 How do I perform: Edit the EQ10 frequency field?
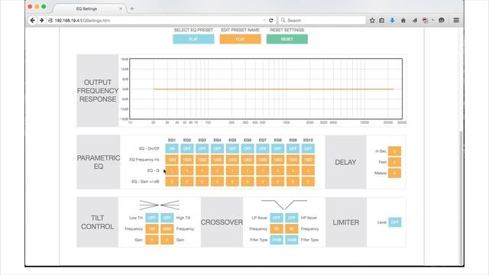[308, 160]
